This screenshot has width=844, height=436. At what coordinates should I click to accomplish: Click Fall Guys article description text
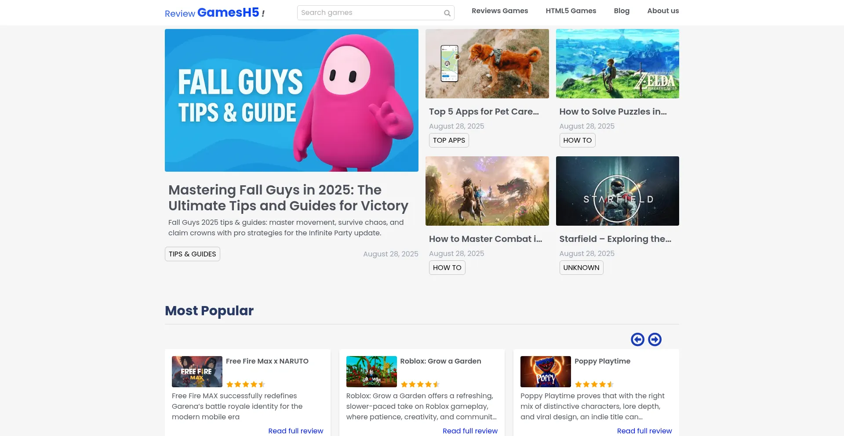(286, 227)
